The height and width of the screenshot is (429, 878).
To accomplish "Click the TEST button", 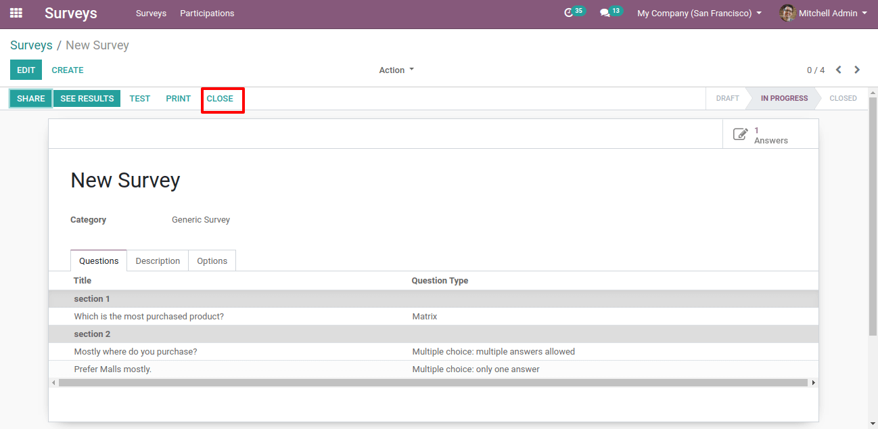I will (140, 98).
